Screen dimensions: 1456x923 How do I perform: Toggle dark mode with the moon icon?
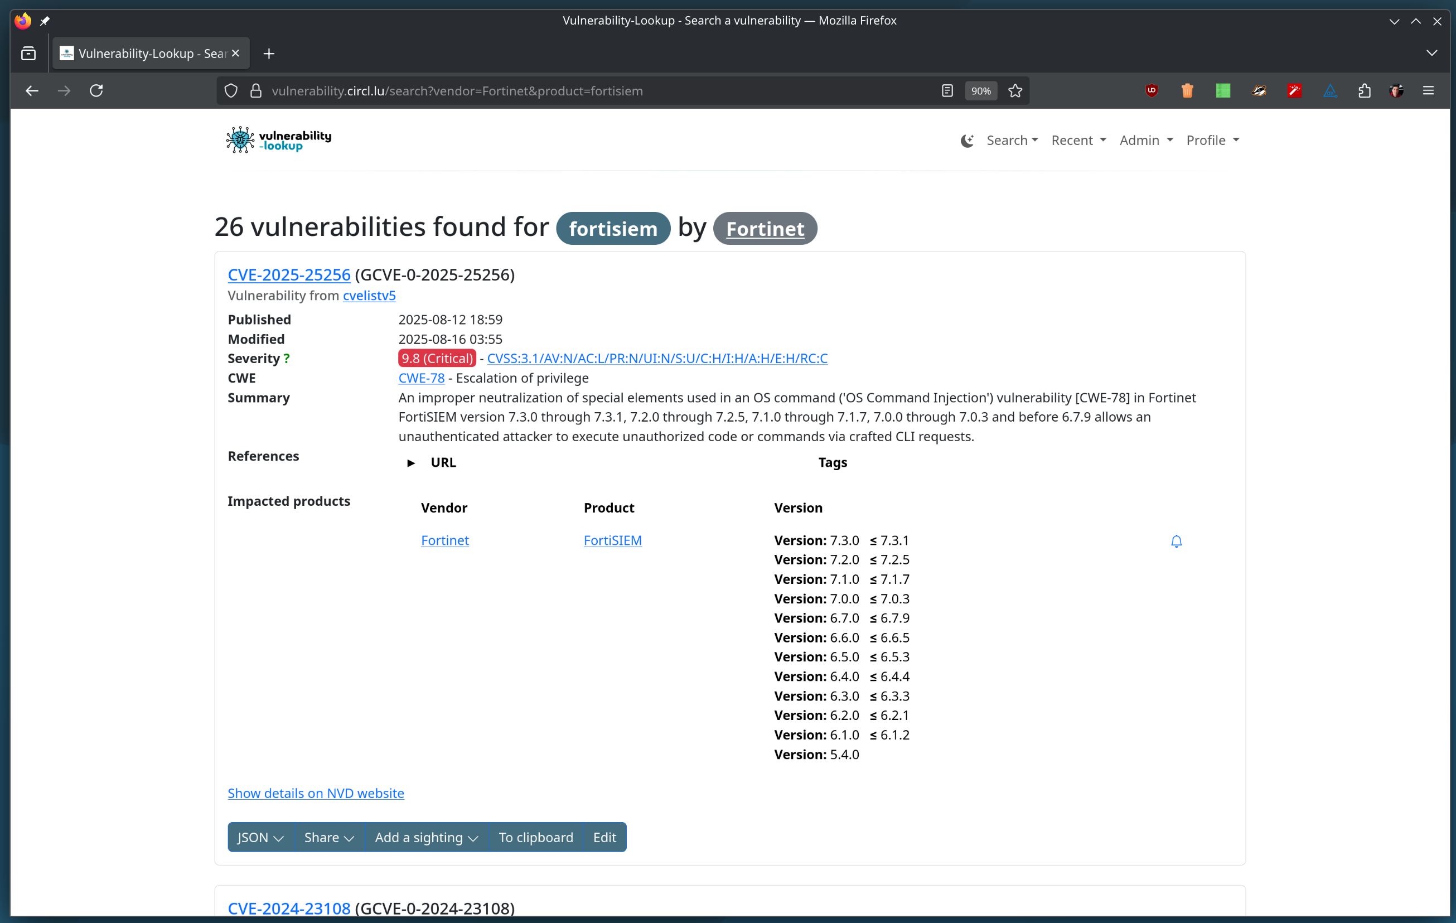pyautogui.click(x=966, y=141)
